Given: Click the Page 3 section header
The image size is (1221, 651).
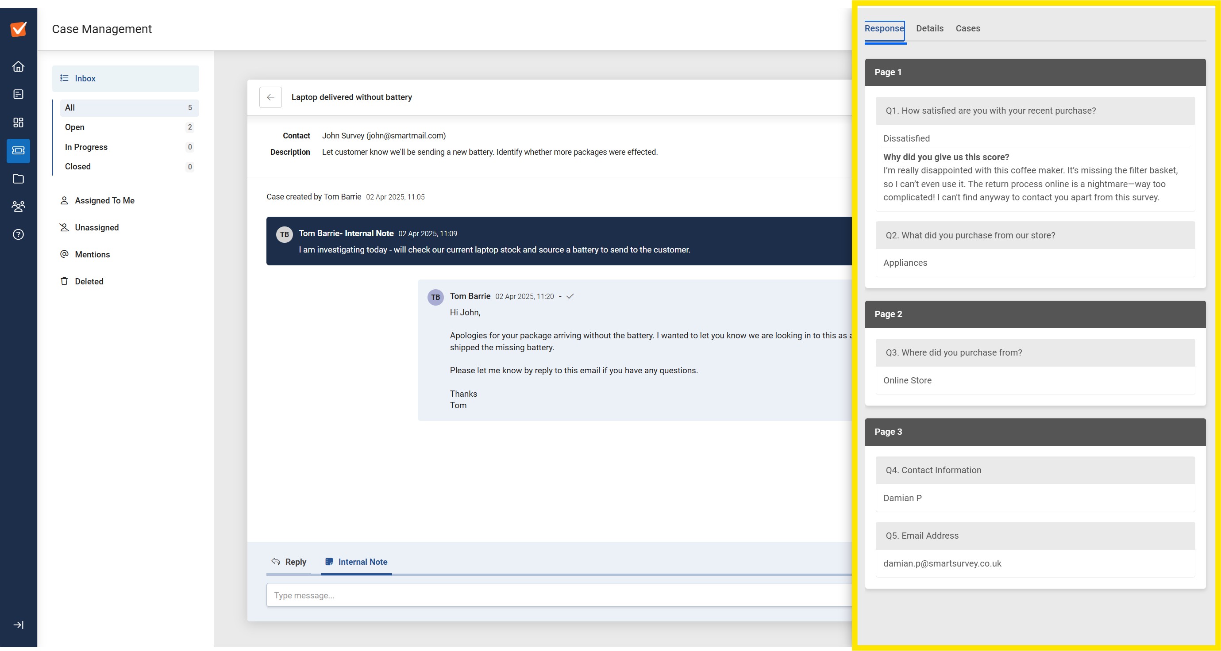Looking at the screenshot, I should tap(1035, 432).
